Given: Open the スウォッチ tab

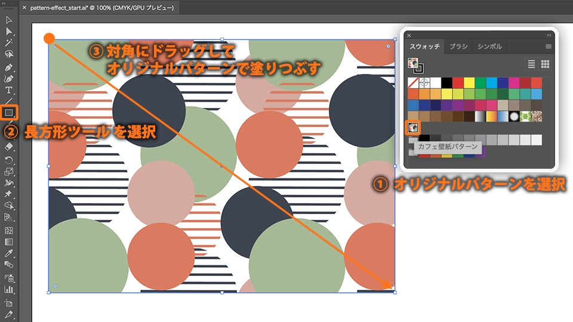Looking at the screenshot, I should click(424, 47).
